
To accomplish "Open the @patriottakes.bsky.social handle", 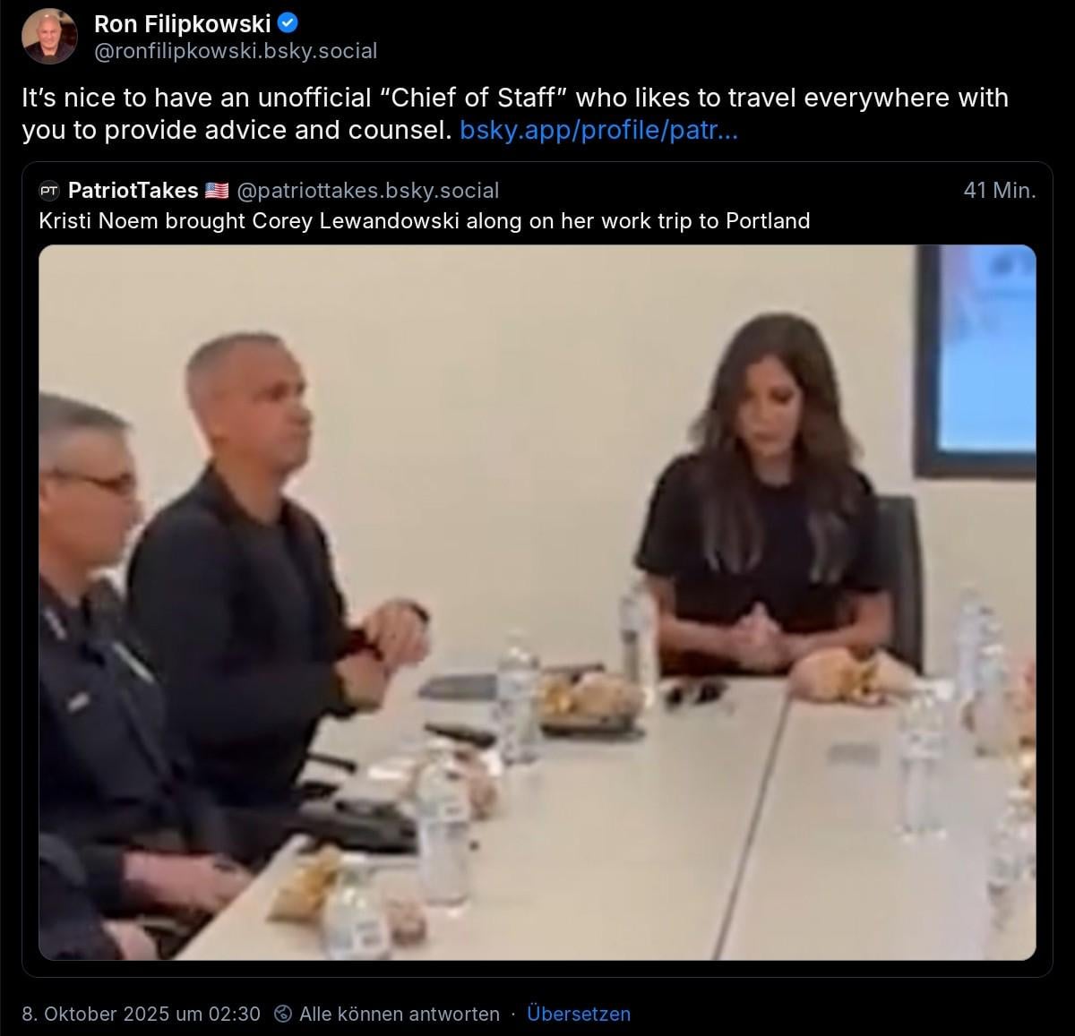I will pos(368,190).
